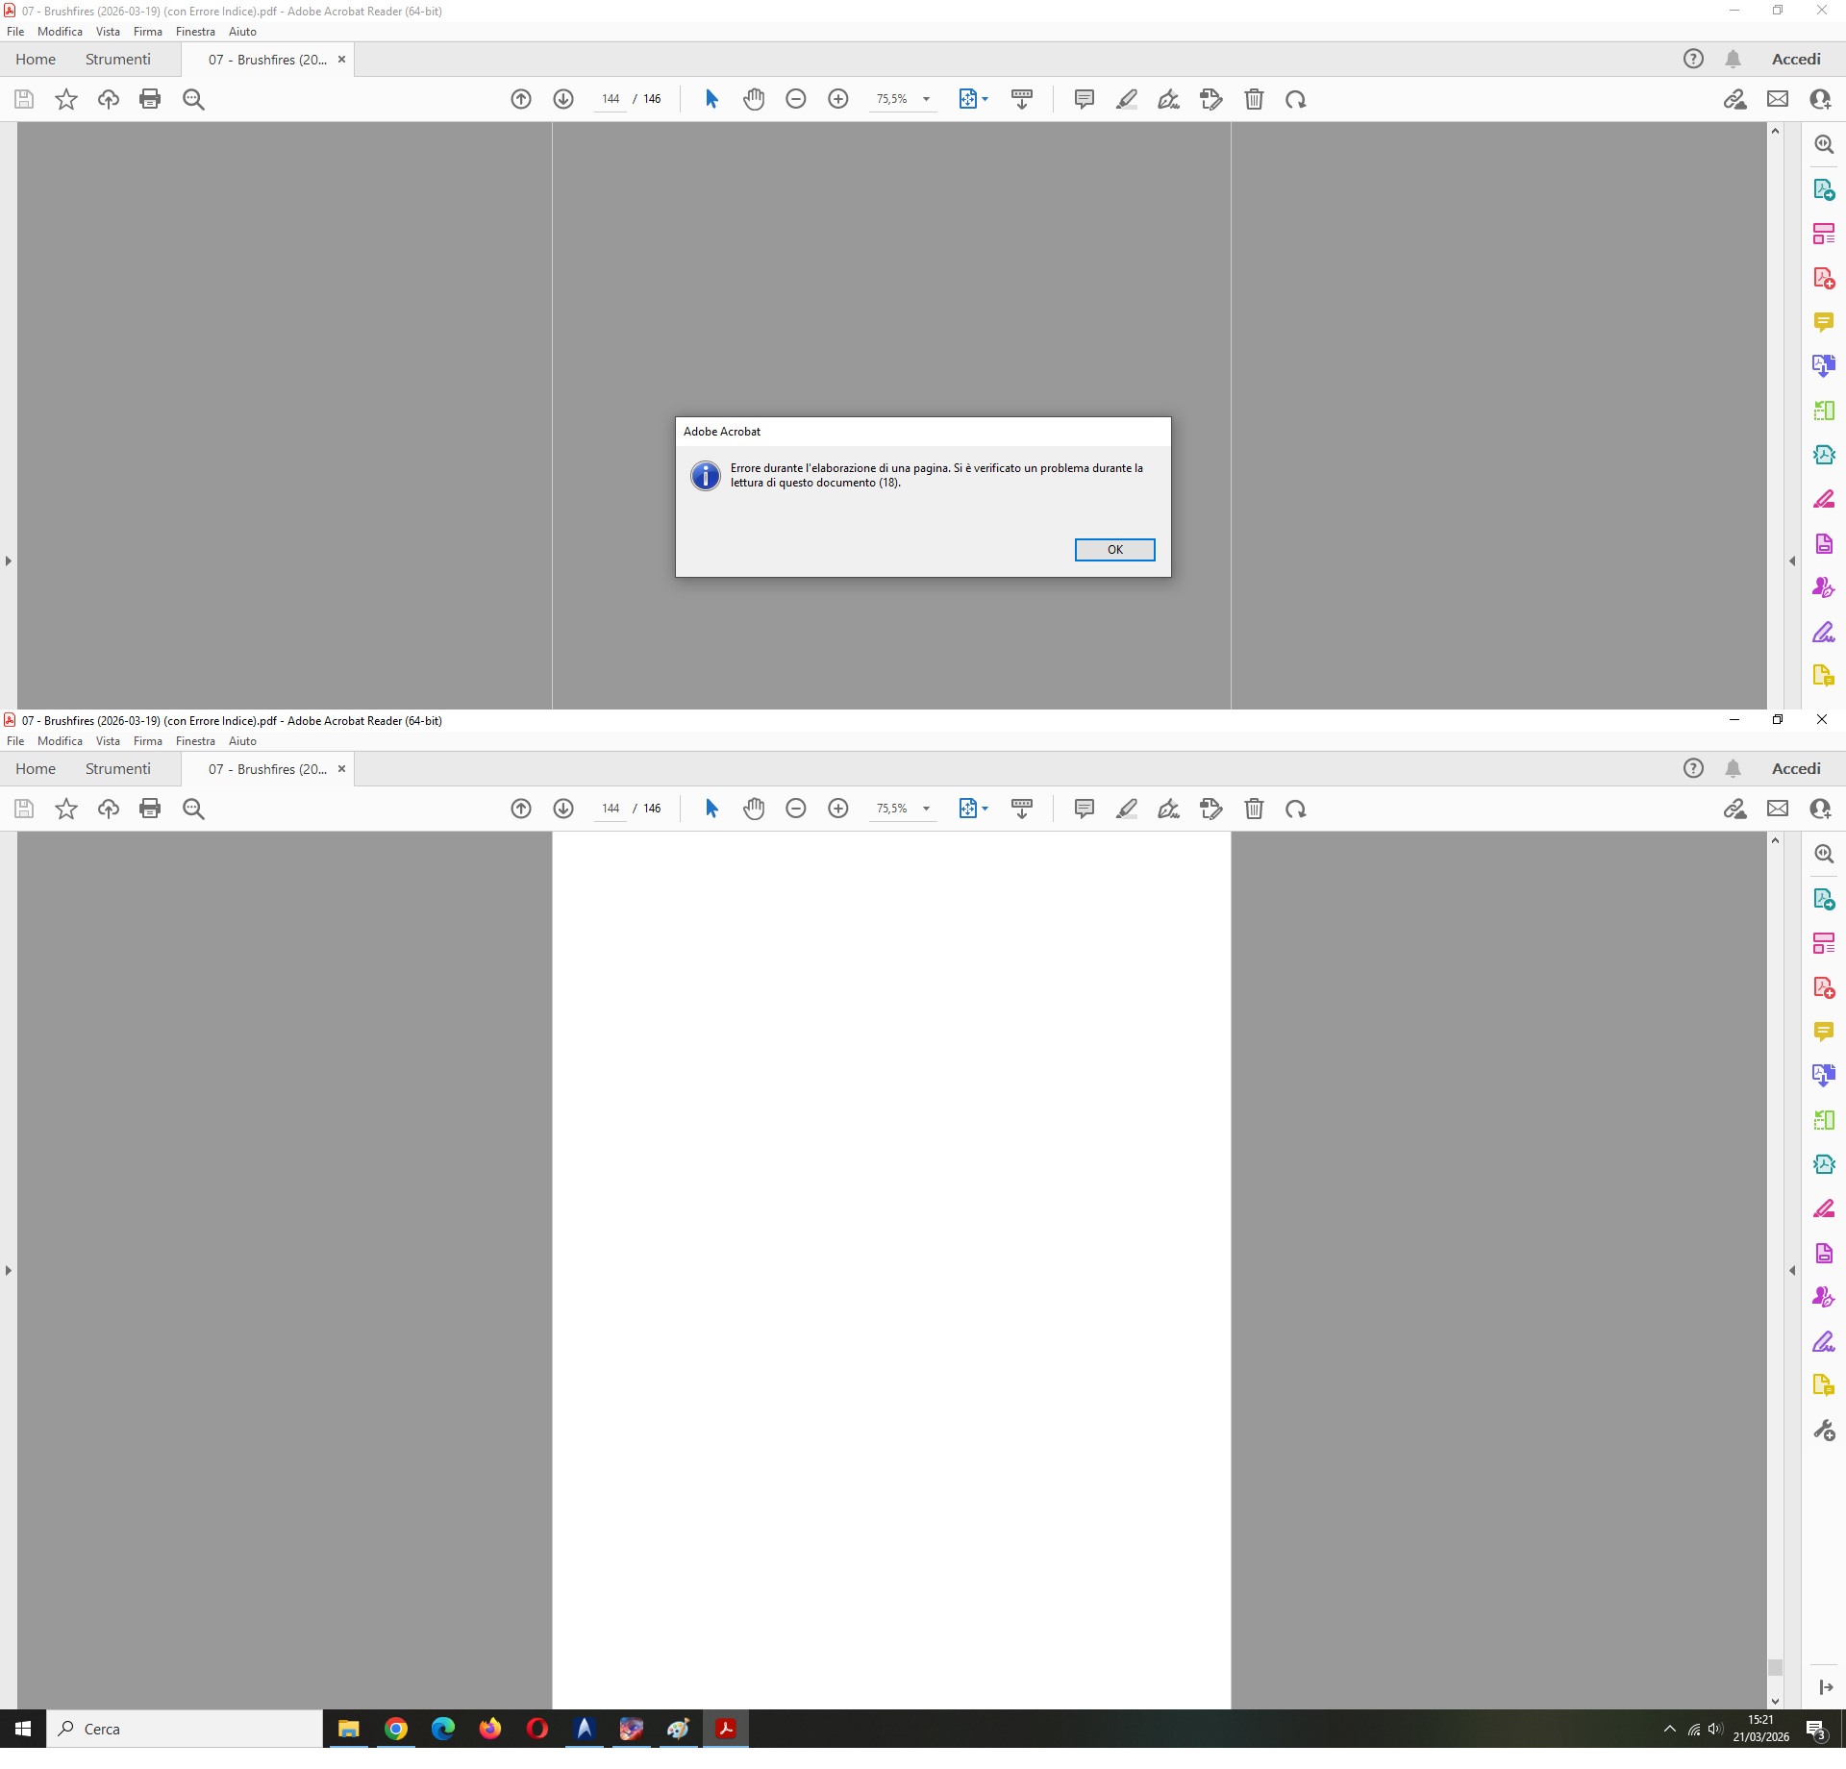Open the More Tools wrench icon in the right sidebar
This screenshot has width=1846, height=1769.
click(1823, 1431)
